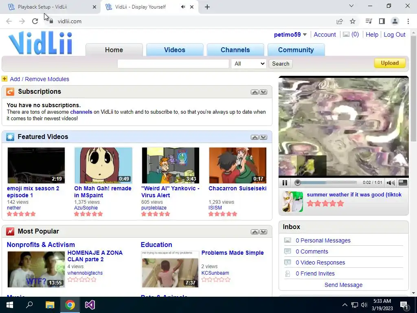Image resolution: width=417 pixels, height=313 pixels.
Task: Open Problems Made Simple video title
Action: tap(233, 253)
